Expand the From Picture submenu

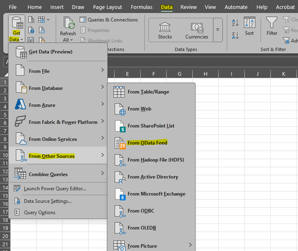(x=151, y=245)
